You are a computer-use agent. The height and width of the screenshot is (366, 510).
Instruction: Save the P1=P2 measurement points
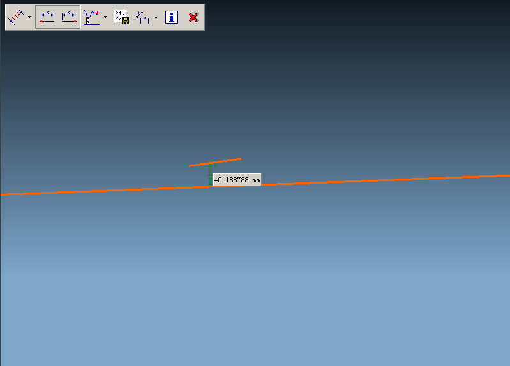coord(121,17)
